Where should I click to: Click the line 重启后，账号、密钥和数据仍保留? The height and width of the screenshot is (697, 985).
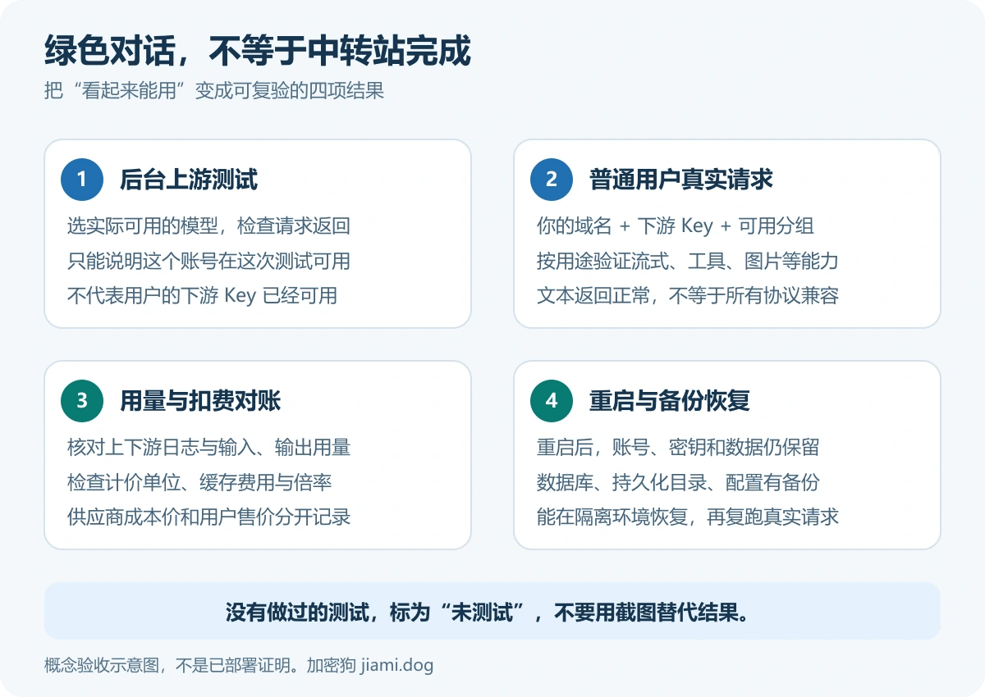[x=678, y=447]
